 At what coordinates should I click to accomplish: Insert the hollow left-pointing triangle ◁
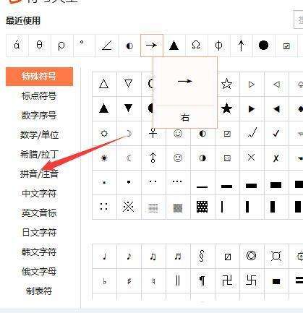(x=276, y=84)
